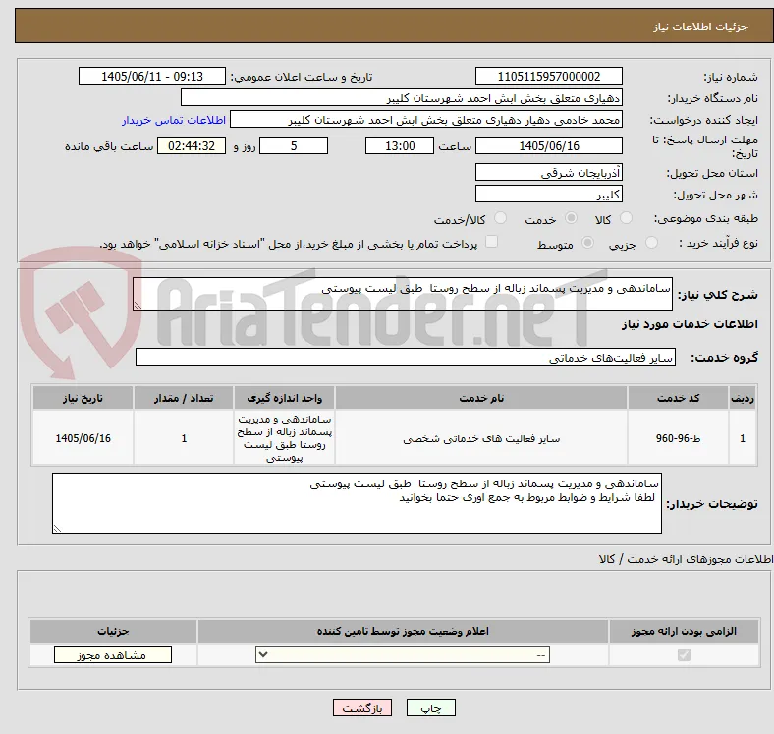The width and height of the screenshot is (774, 734).
Task: Toggle the mandatory license checkbox
Action: point(684,655)
